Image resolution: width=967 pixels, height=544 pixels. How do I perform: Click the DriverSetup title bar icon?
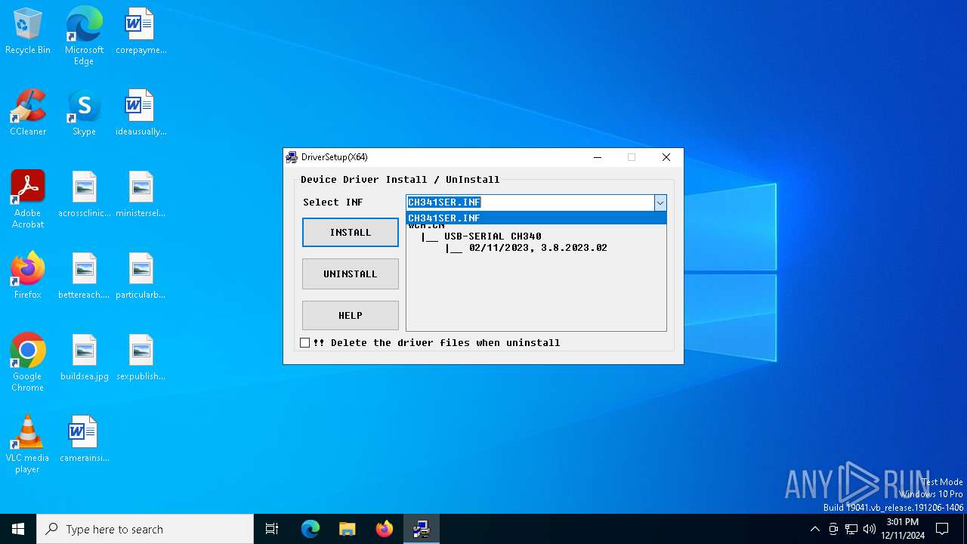292,157
